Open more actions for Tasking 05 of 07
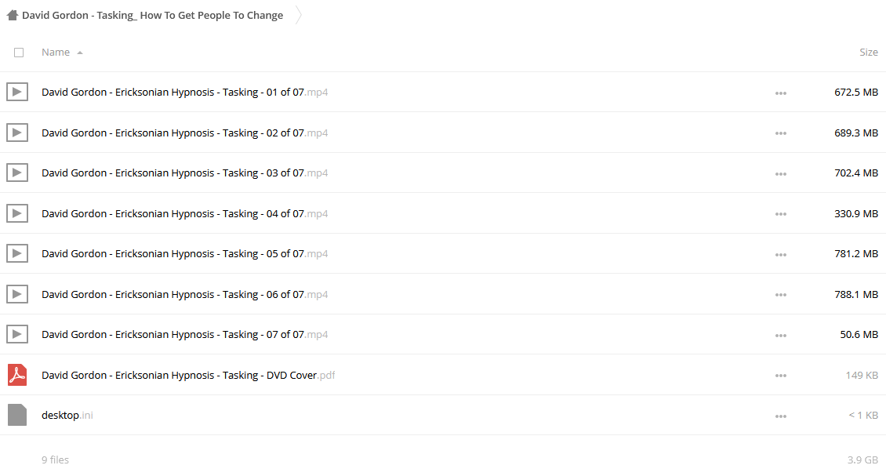 (781, 255)
